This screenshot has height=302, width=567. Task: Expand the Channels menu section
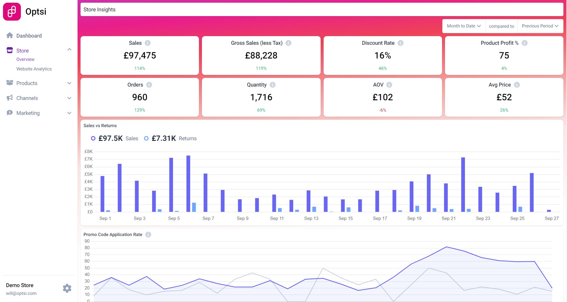point(69,98)
